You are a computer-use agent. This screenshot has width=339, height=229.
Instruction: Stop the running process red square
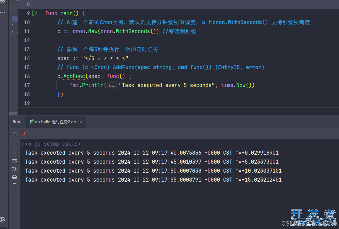23,134
